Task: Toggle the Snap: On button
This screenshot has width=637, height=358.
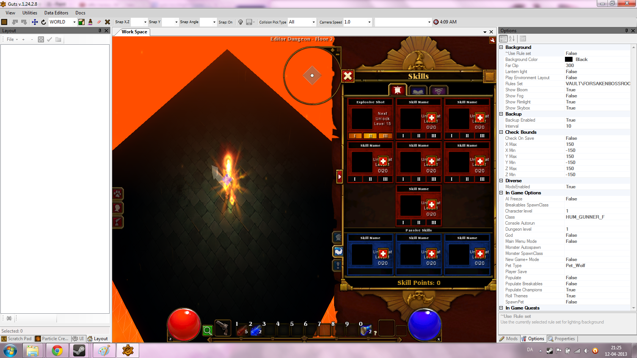Action: click(226, 22)
